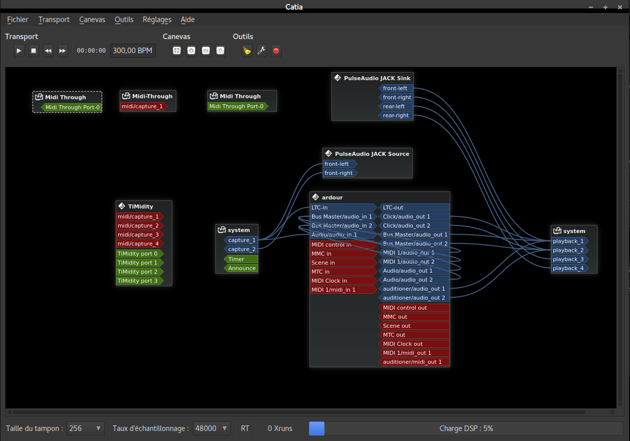Click the RT realtime indicator
This screenshot has height=441, width=630.
pyautogui.click(x=245, y=428)
